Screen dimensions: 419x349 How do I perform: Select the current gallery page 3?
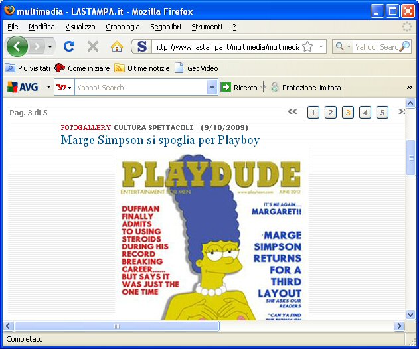click(348, 112)
